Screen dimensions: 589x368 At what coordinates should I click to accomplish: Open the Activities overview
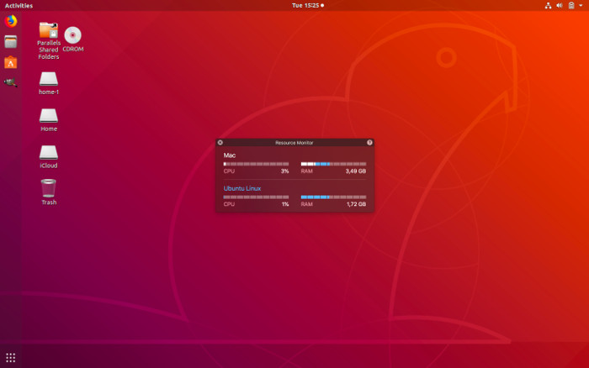pos(19,6)
